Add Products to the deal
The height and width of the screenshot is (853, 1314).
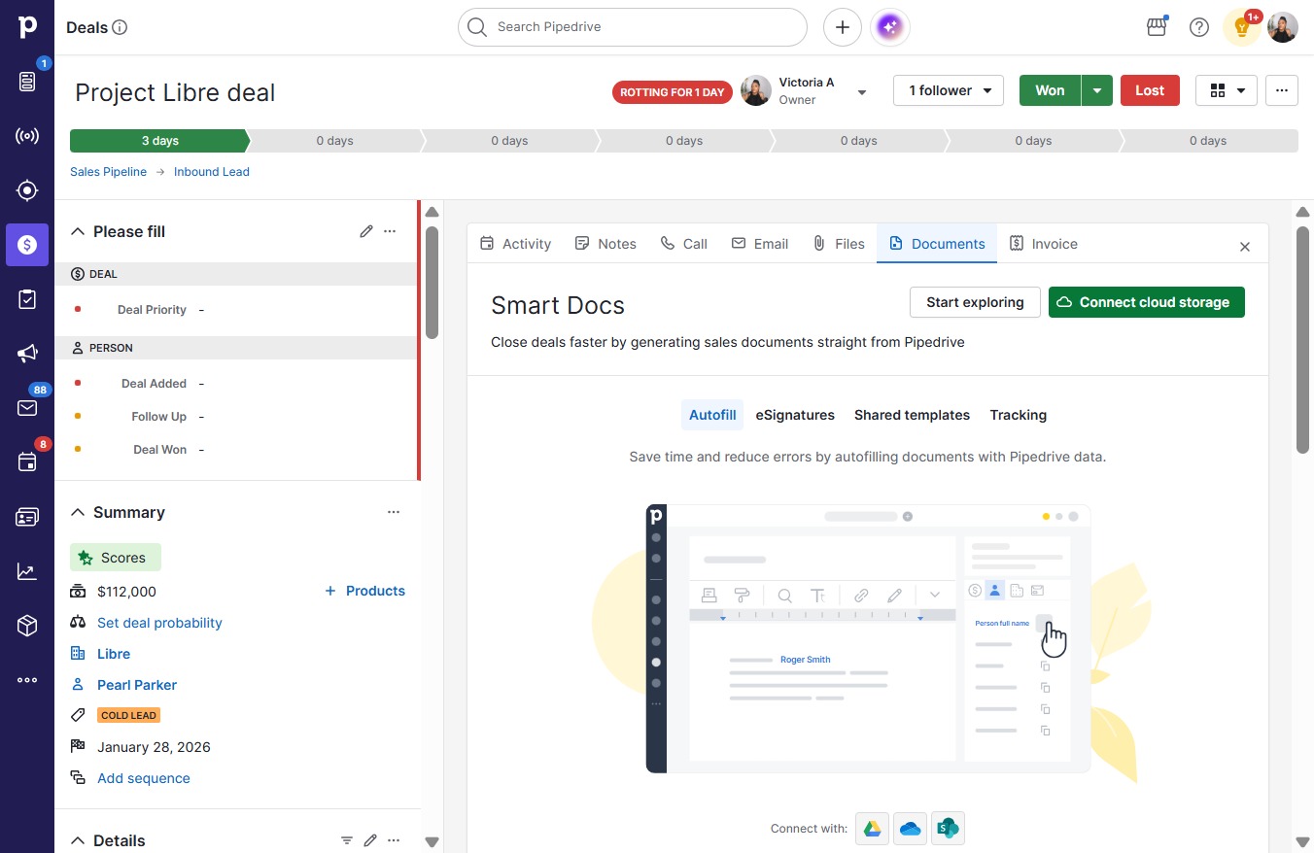[x=364, y=591]
